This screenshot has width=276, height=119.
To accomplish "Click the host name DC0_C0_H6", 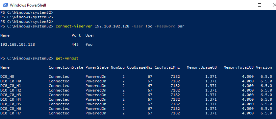I will pyautogui.click(x=11, y=109).
